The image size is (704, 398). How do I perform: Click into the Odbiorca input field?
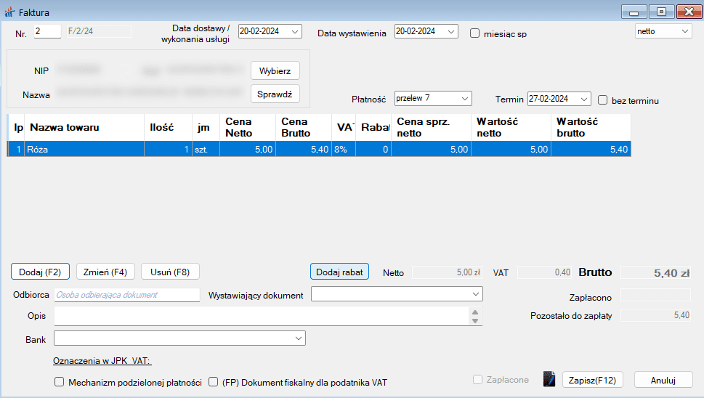pyautogui.click(x=126, y=295)
